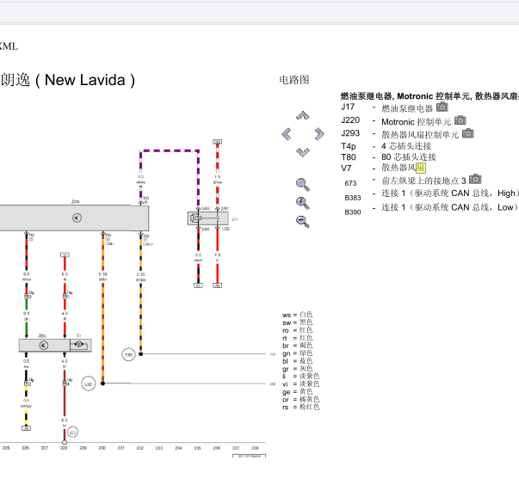Click terminal box atop the 6.0 red wire
Image resolution: width=519 pixels, height=503 pixels.
click(65, 255)
